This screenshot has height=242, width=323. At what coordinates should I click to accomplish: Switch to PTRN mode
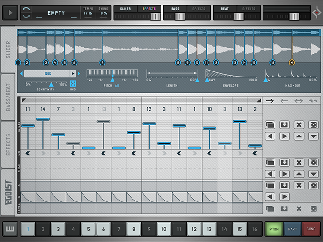(x=274, y=229)
